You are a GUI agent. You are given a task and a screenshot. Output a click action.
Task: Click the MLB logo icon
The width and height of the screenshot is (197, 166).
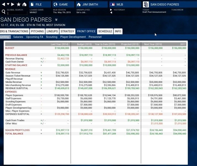(112, 4)
